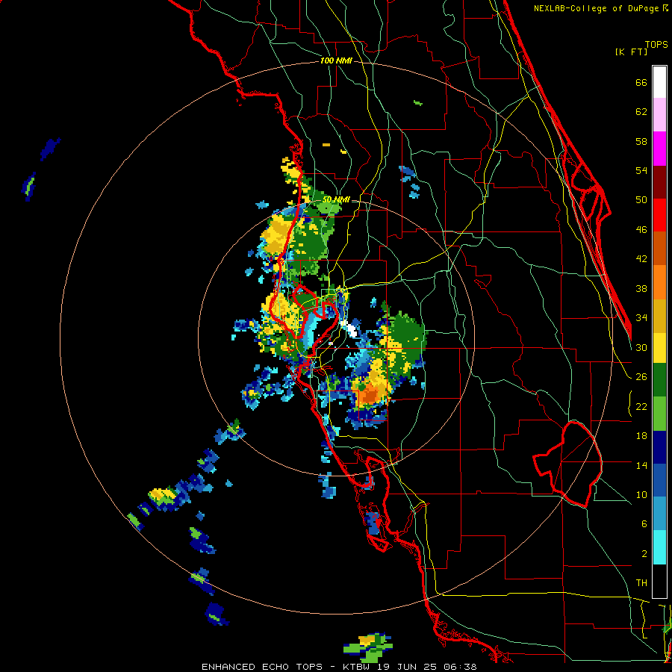Click the black threshold band beside TH
Viewport: 672px width, 672px height.
(x=659, y=581)
